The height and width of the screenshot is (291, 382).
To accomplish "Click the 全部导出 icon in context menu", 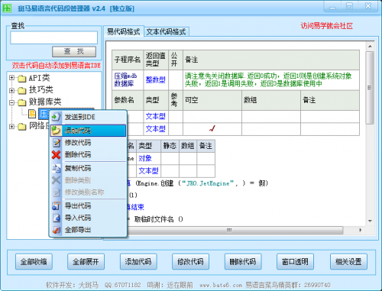I will 56,230.
